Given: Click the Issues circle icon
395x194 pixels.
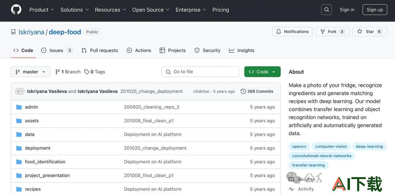Looking at the screenshot, I should 44,51.
